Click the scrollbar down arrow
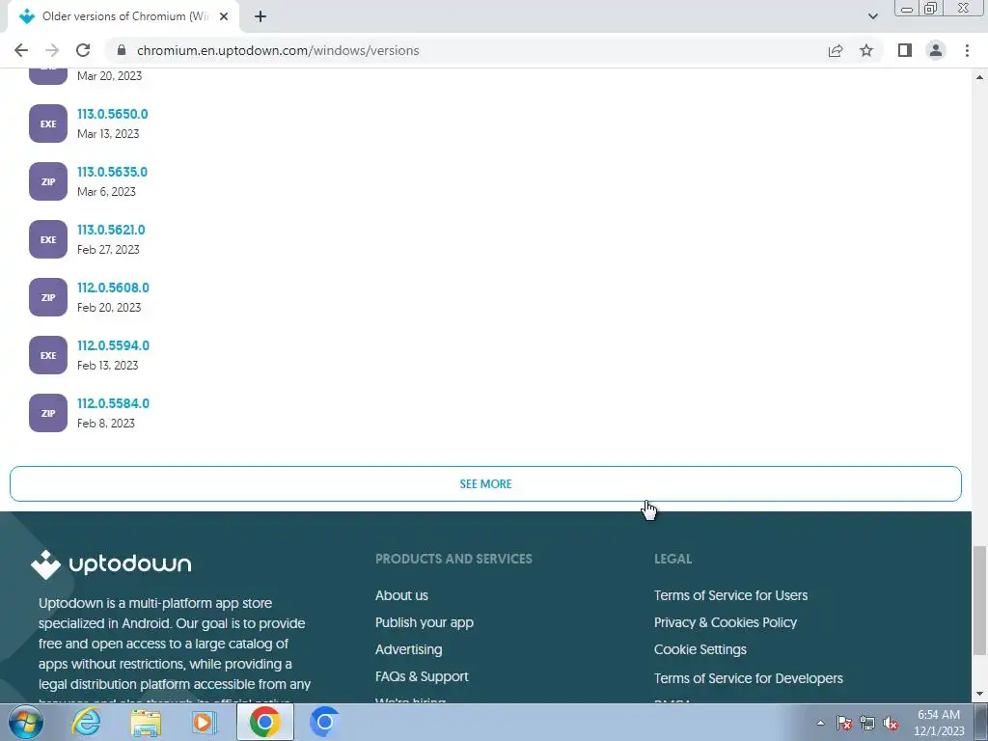The width and height of the screenshot is (988, 741). tap(980, 695)
